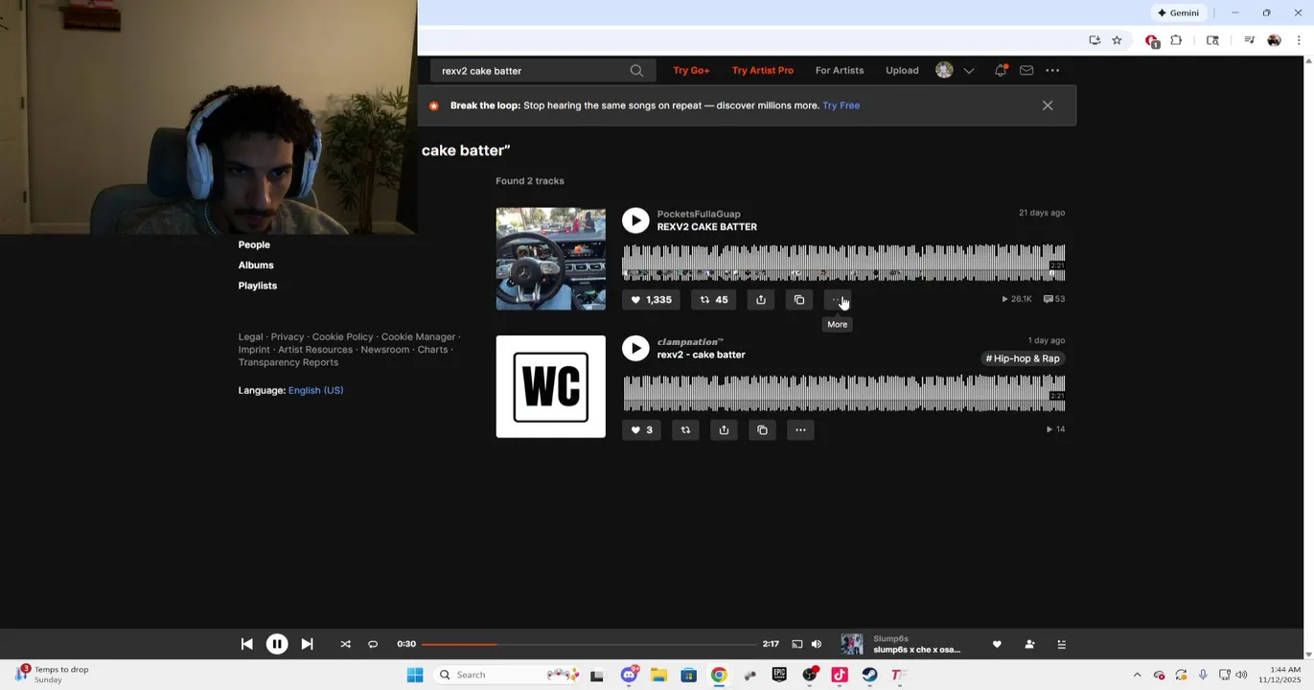Open the #Hip-hop & Rap tag
The height and width of the screenshot is (690, 1314).
tap(1023, 358)
